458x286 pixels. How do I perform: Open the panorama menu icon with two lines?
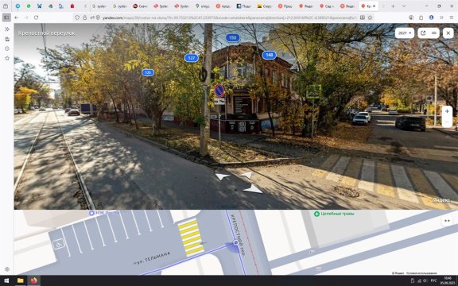tap(434, 33)
